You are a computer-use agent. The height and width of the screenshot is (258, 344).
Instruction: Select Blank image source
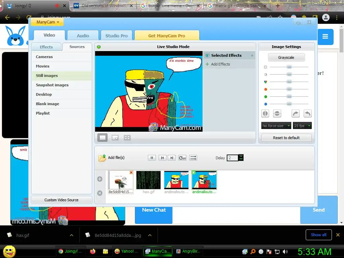tap(62, 104)
